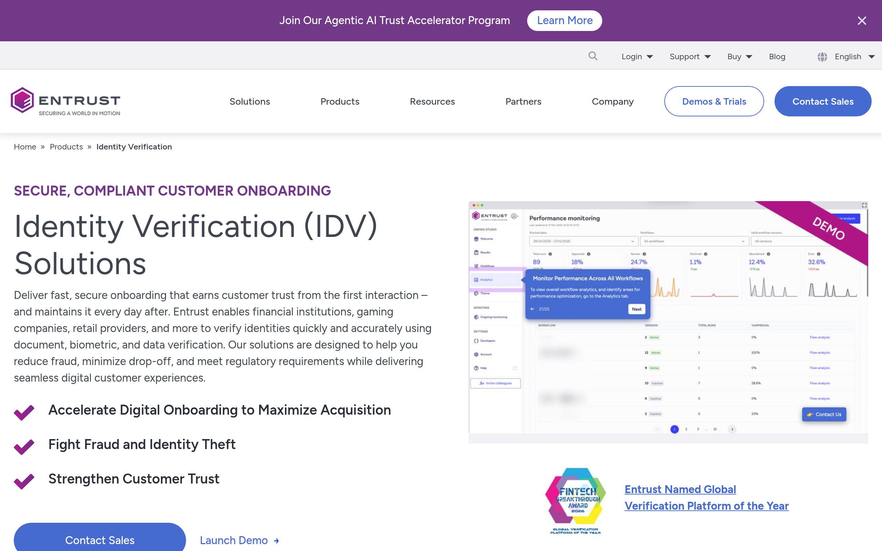Open the Resources menu
This screenshot has width=882, height=551.
click(432, 101)
